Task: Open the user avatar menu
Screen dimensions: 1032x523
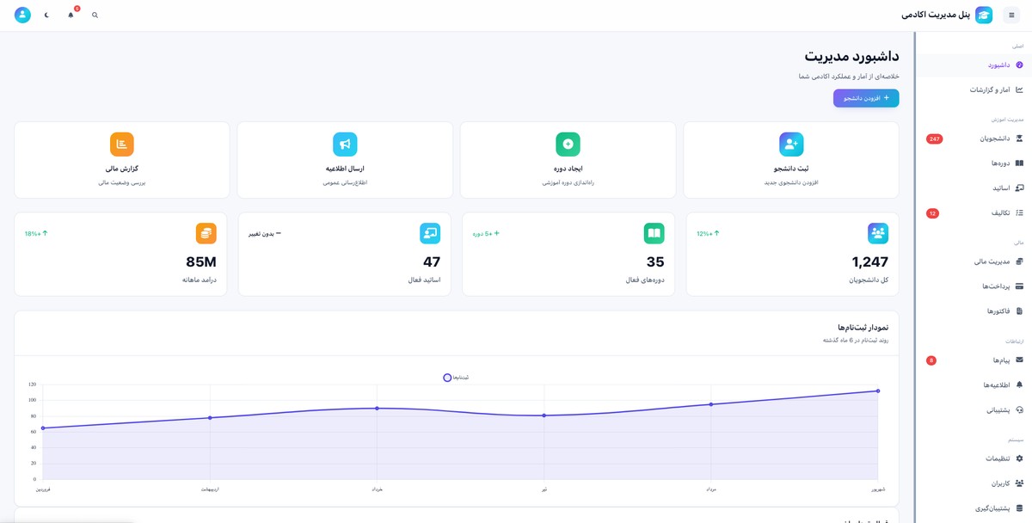Action: coord(21,14)
